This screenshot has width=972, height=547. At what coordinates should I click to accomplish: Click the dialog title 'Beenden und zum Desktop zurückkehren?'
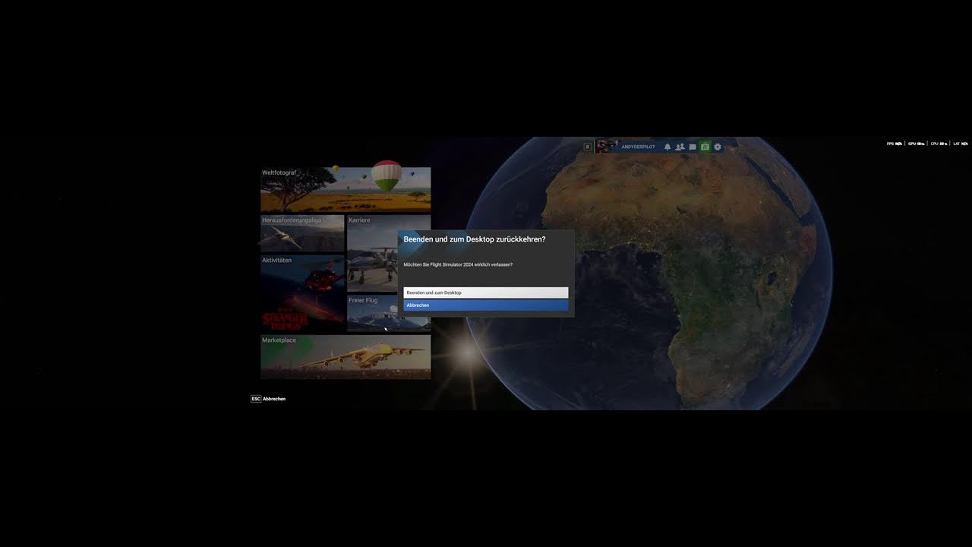point(475,239)
